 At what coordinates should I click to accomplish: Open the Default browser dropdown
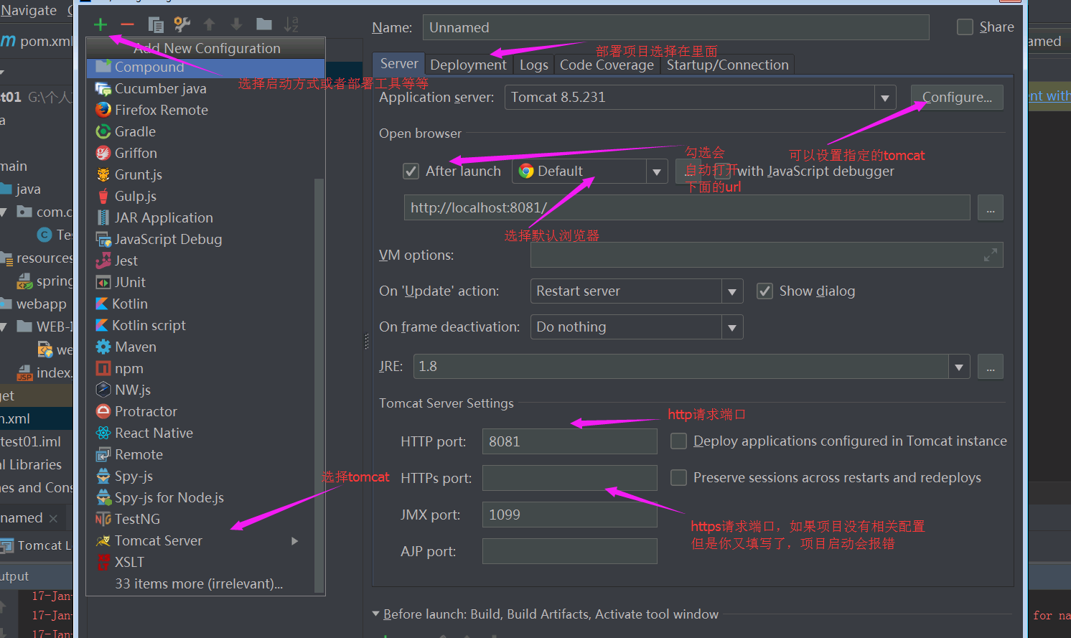tap(656, 172)
